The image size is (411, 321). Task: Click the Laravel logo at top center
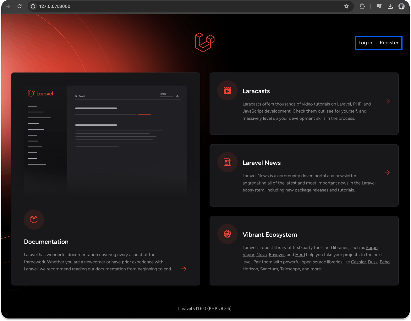205,42
